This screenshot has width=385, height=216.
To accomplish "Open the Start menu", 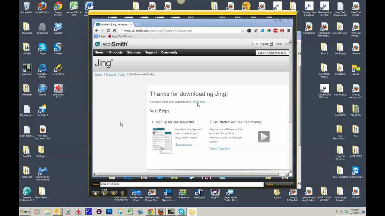I will 25,212.
